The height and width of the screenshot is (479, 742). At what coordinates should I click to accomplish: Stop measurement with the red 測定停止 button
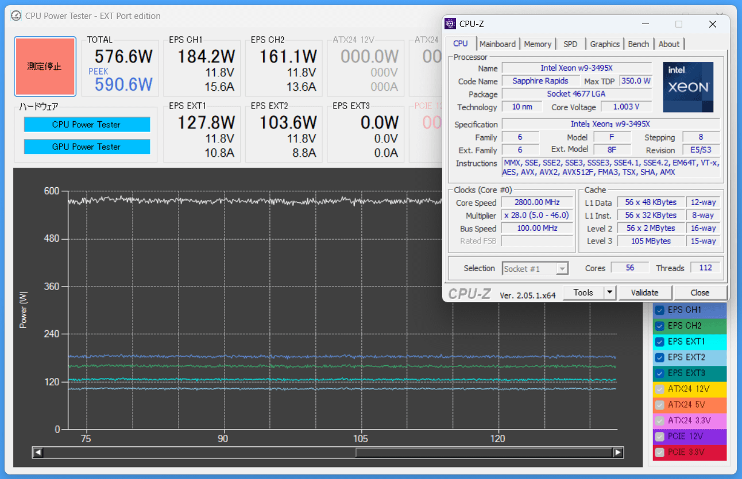coord(45,67)
